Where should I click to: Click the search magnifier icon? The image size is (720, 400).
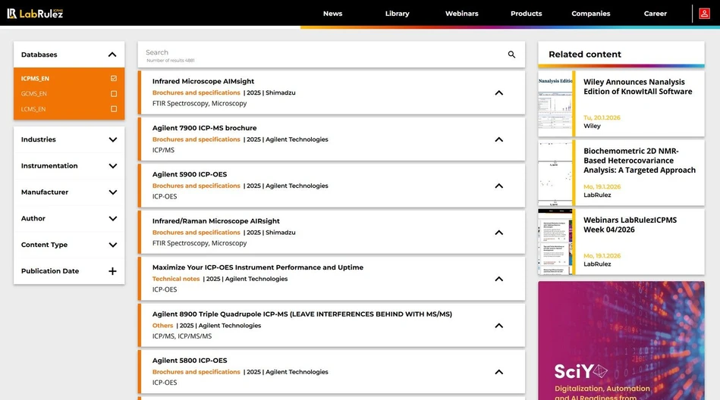pyautogui.click(x=511, y=55)
